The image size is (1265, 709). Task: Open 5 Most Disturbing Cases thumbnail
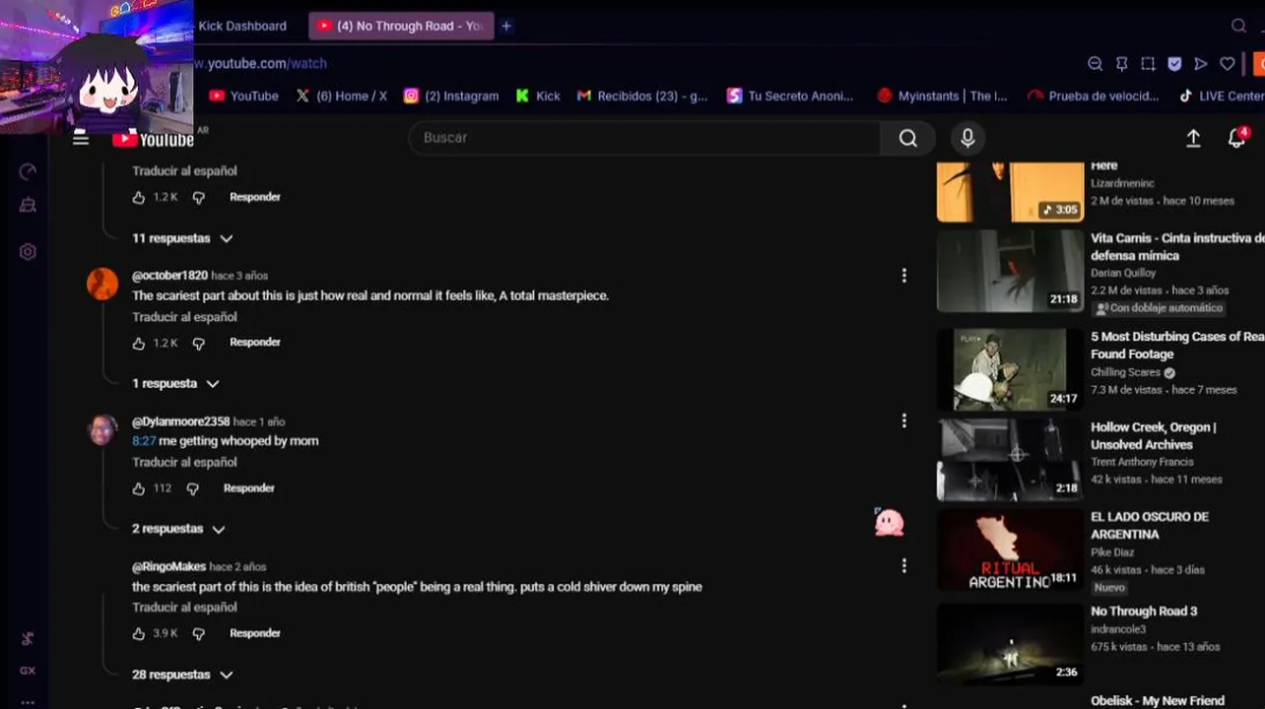click(1010, 369)
